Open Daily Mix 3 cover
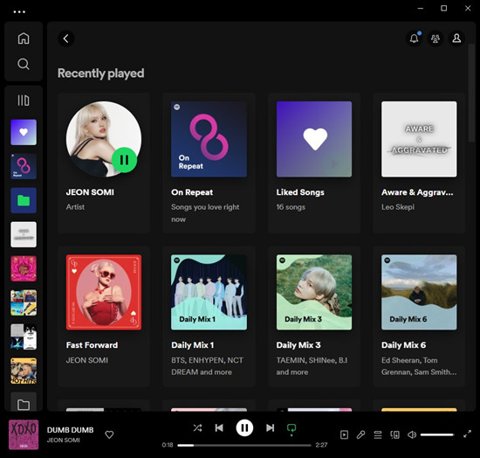Viewport: 480px width, 458px height. (314, 292)
